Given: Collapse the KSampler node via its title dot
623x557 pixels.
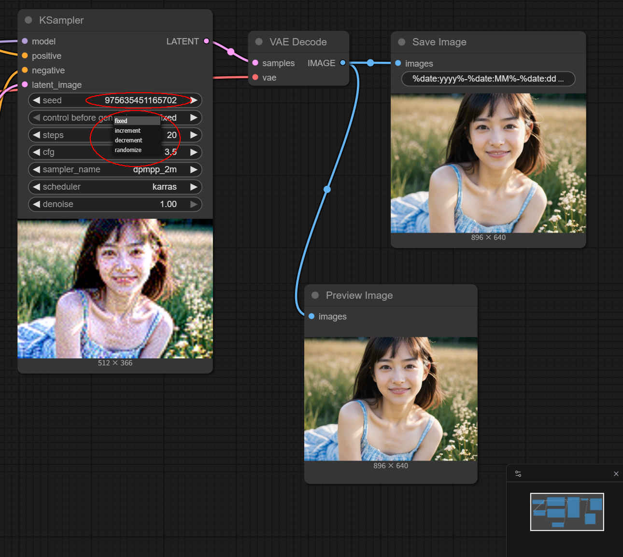Looking at the screenshot, I should [28, 20].
